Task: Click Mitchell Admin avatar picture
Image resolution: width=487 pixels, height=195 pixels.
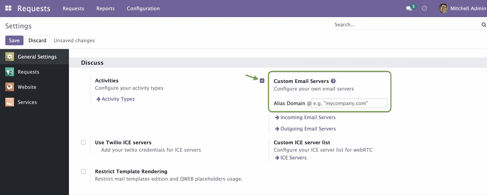Action: pyautogui.click(x=443, y=8)
